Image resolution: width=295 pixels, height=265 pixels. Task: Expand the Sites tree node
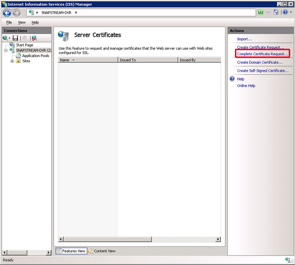coord(12,61)
